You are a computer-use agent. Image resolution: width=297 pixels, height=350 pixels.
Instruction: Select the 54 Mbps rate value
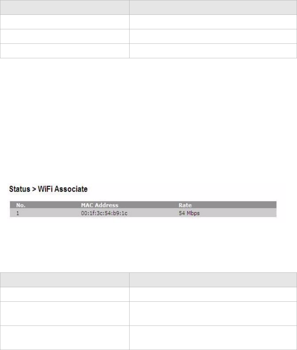[189, 213]
